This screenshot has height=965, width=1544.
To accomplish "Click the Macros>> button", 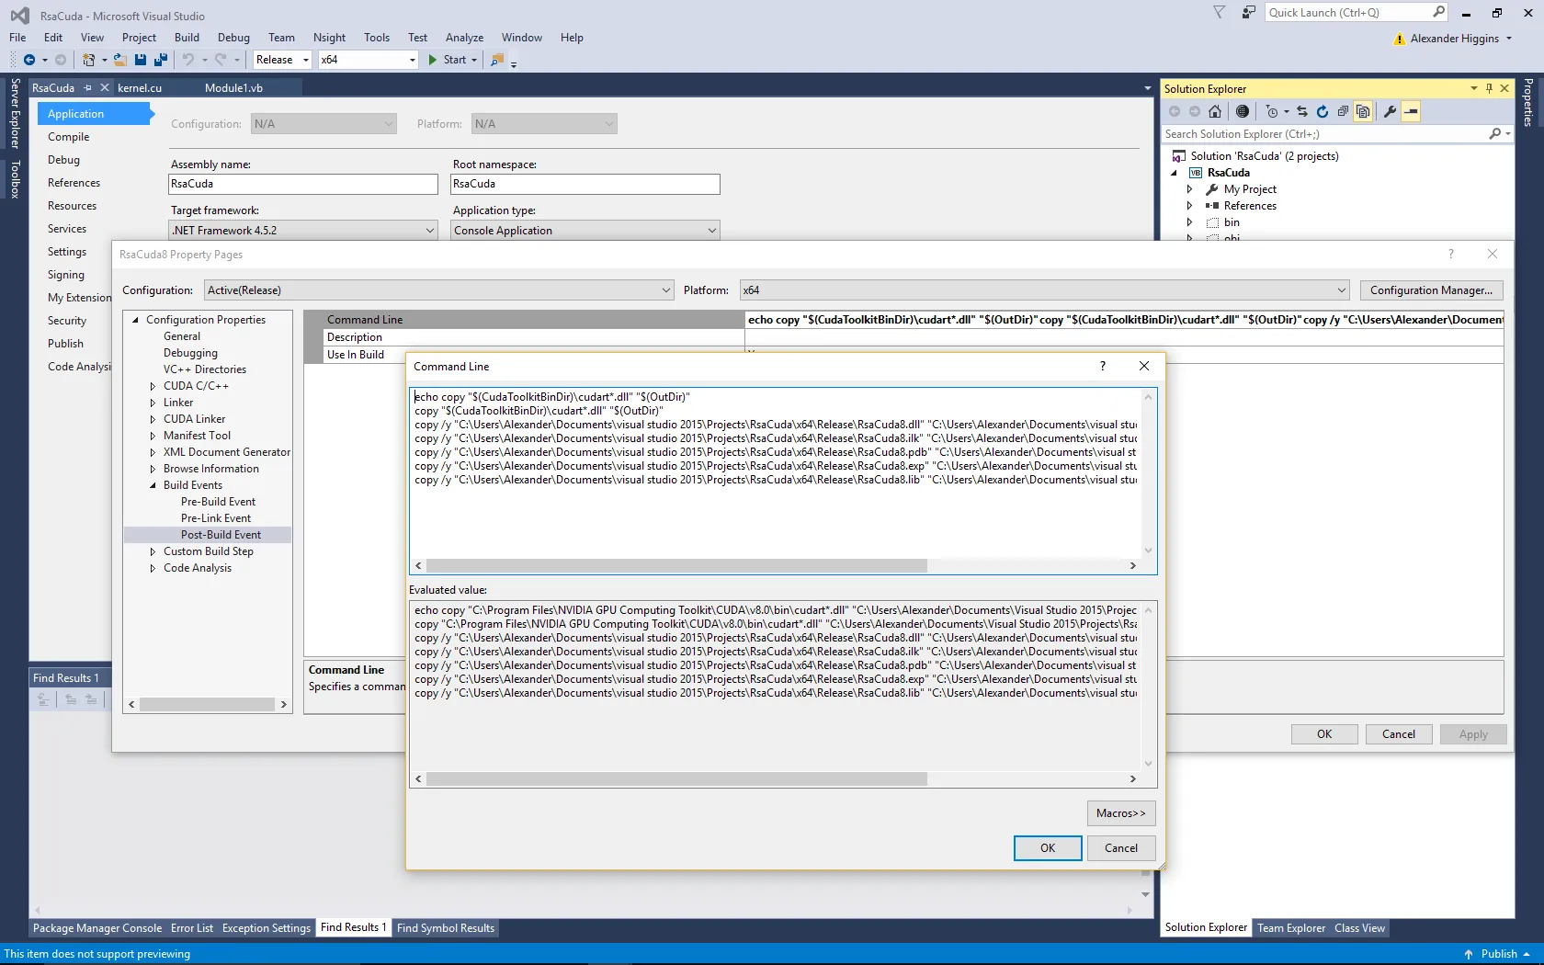I will [1121, 813].
